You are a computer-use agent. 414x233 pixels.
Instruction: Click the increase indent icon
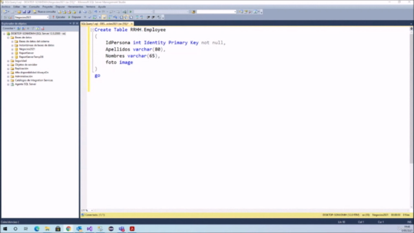[153, 17]
